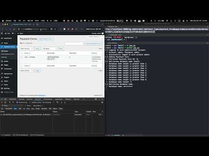Click the network request row
209x156 pixels.
(52, 115)
